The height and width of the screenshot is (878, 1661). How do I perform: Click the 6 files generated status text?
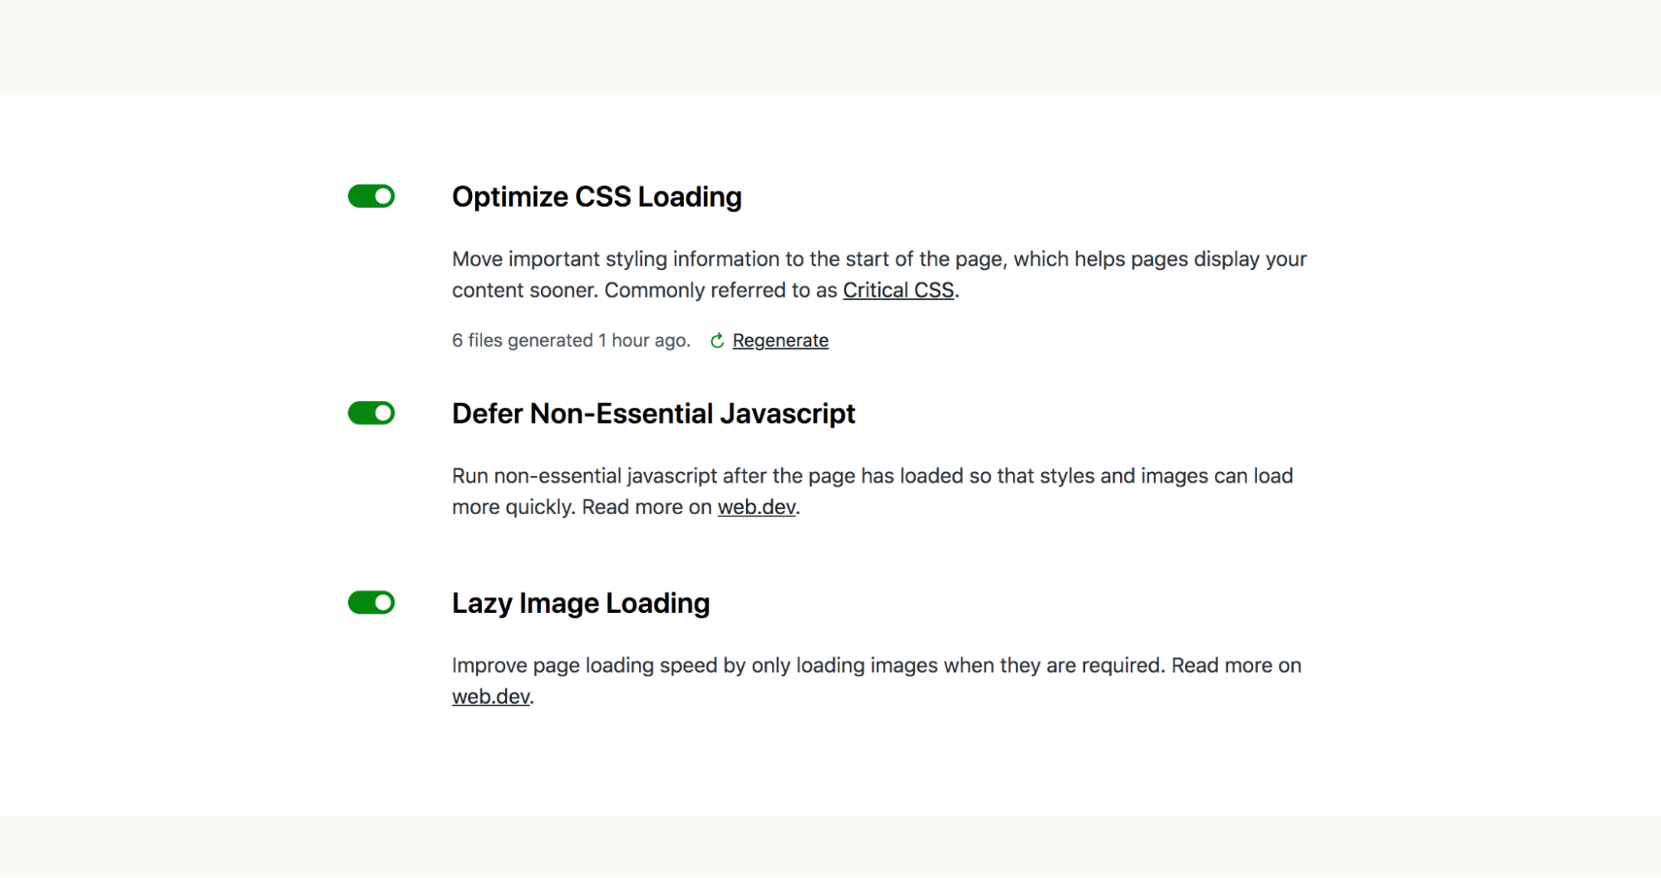[570, 341]
